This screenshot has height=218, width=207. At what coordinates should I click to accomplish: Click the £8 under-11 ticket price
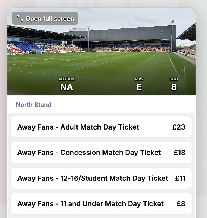[181, 204]
